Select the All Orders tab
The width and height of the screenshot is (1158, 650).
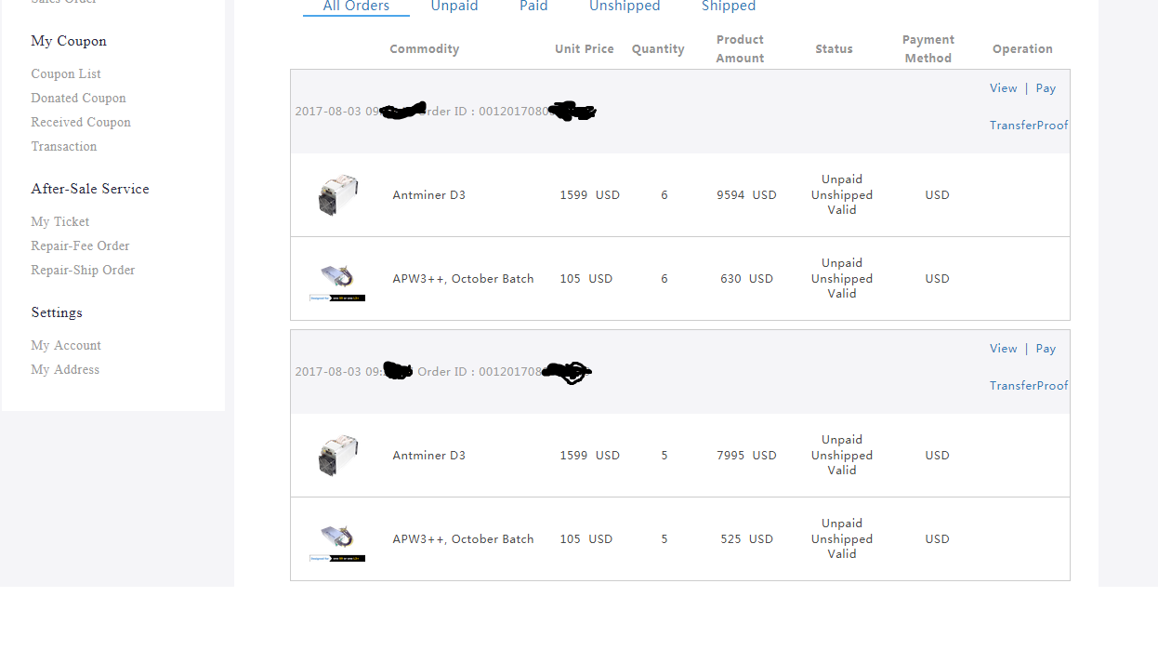click(356, 7)
